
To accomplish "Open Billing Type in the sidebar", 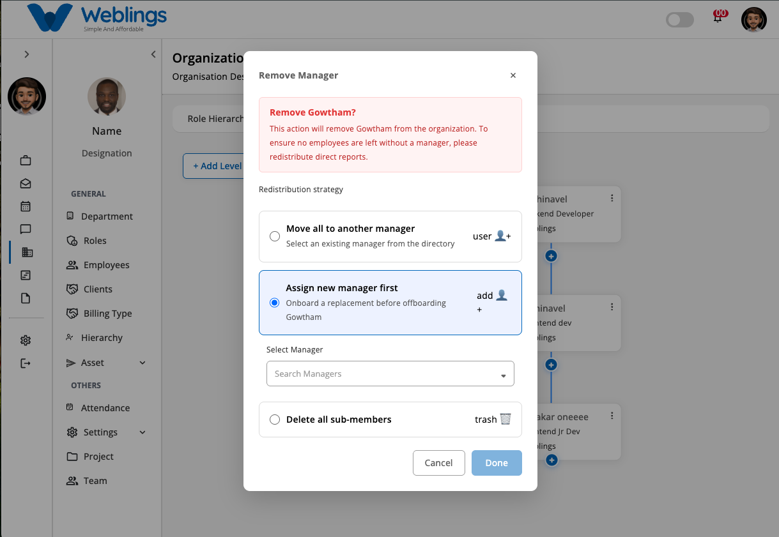I will pyautogui.click(x=99, y=314).
